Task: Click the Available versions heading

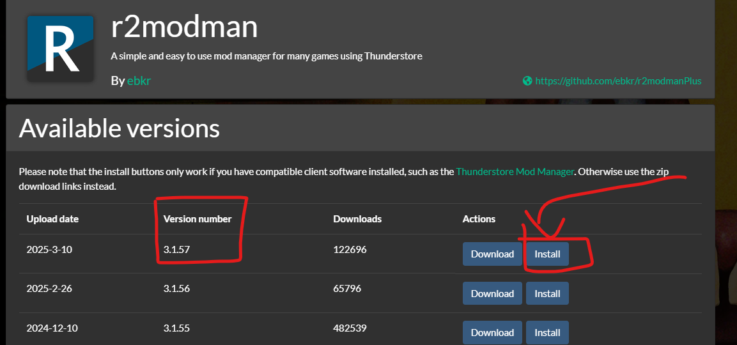Action: point(120,128)
